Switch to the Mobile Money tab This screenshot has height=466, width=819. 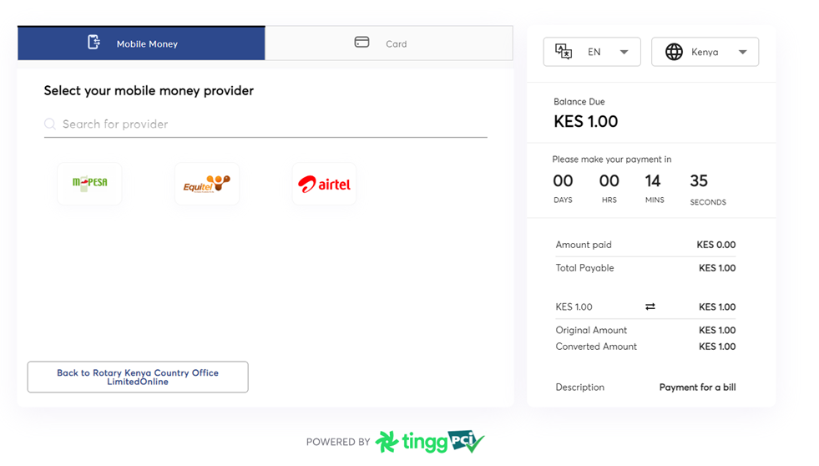coord(141,43)
